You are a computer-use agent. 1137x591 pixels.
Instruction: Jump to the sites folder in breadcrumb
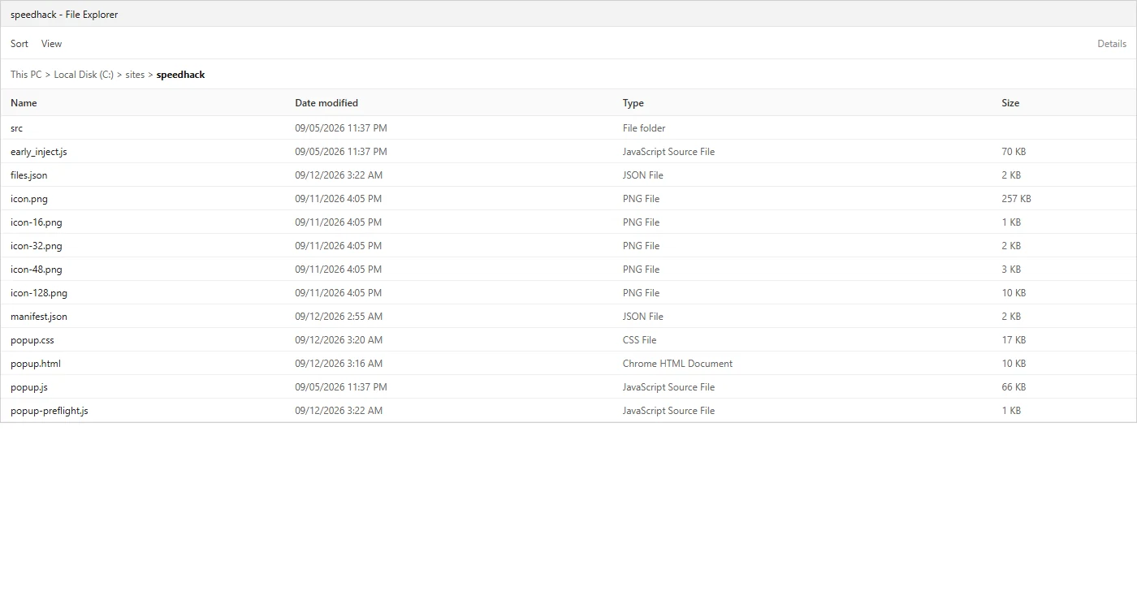coord(135,75)
